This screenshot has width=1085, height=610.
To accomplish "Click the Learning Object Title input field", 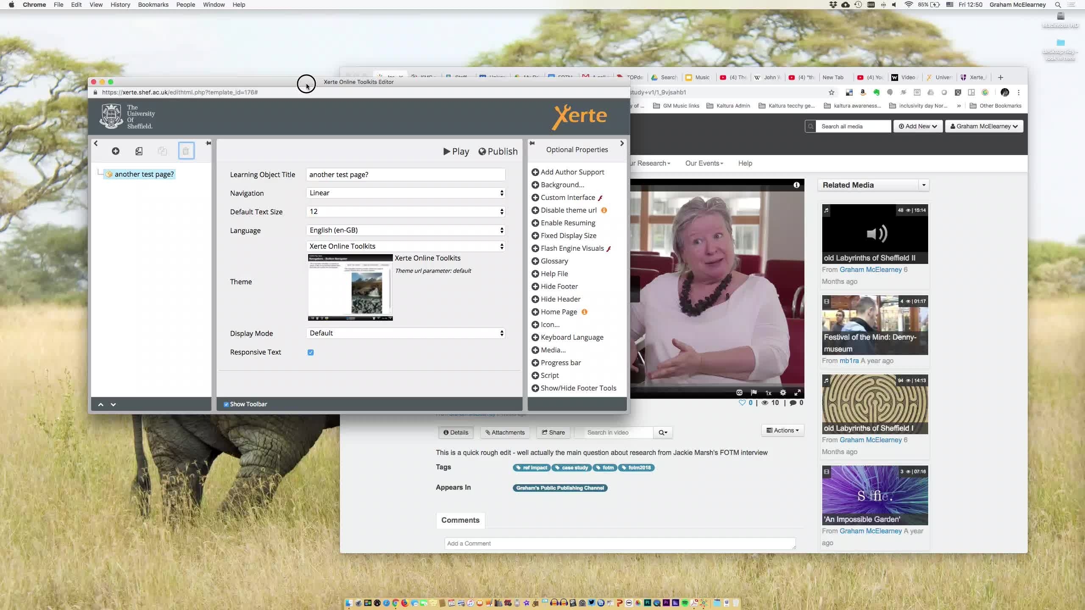I will pyautogui.click(x=406, y=175).
